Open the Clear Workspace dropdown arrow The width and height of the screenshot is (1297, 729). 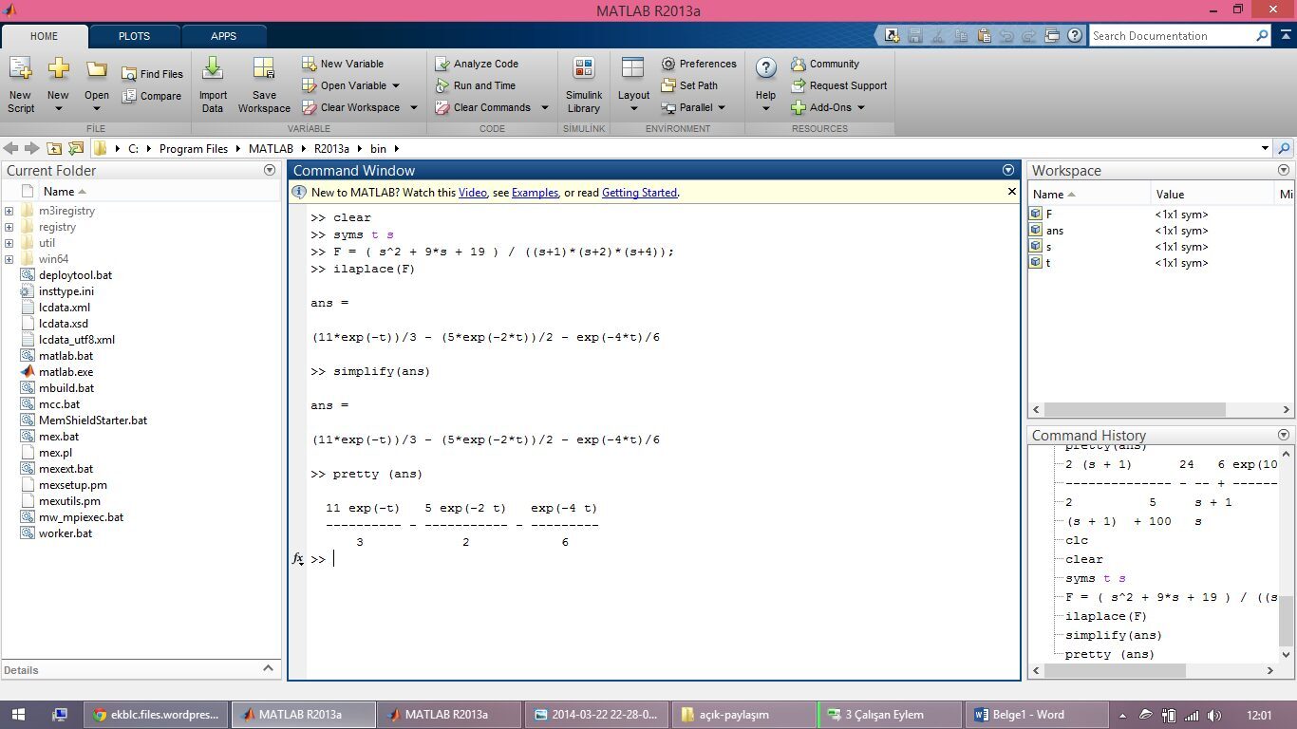[413, 107]
